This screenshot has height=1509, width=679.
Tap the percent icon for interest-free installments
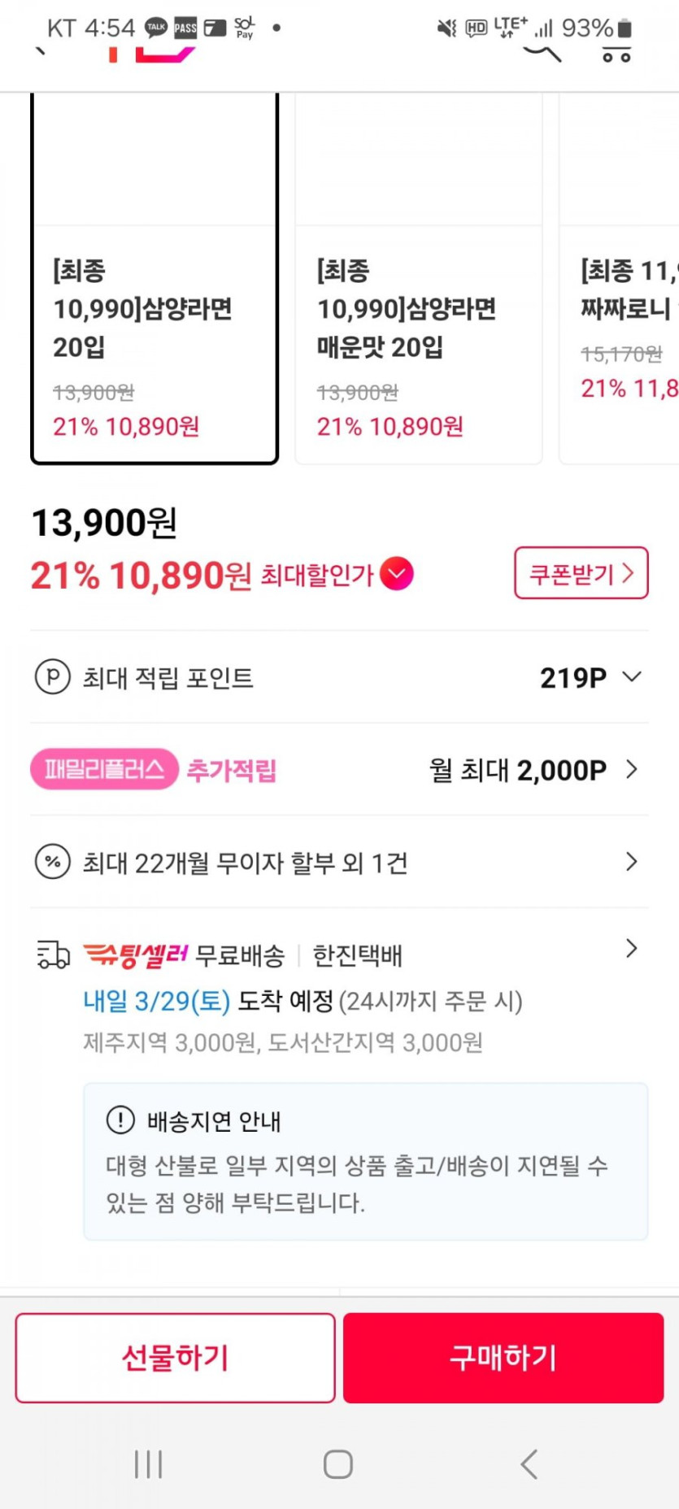(53, 862)
